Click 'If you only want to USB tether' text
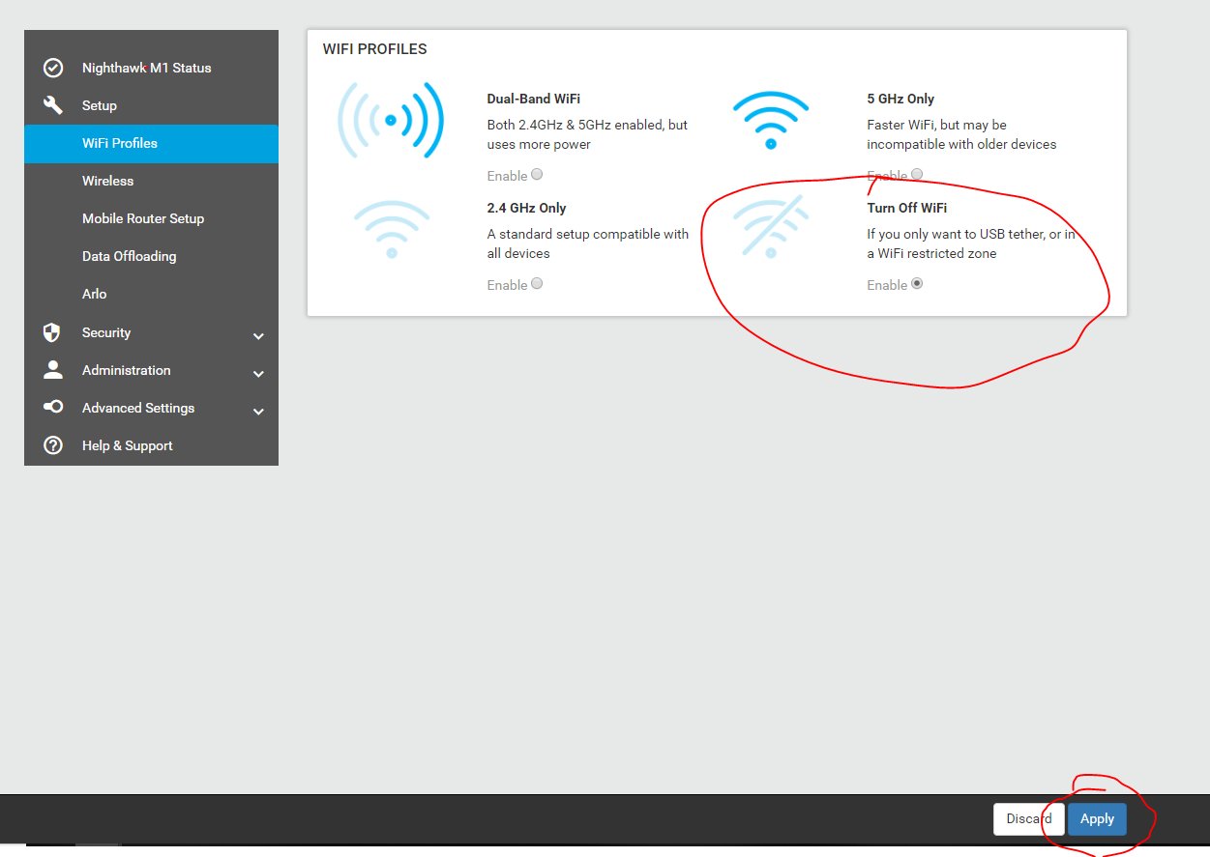1210x857 pixels. coord(971,243)
